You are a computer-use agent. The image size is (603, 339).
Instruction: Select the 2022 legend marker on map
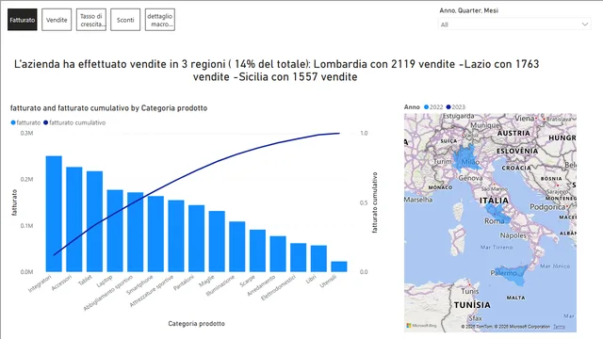[x=426, y=106]
